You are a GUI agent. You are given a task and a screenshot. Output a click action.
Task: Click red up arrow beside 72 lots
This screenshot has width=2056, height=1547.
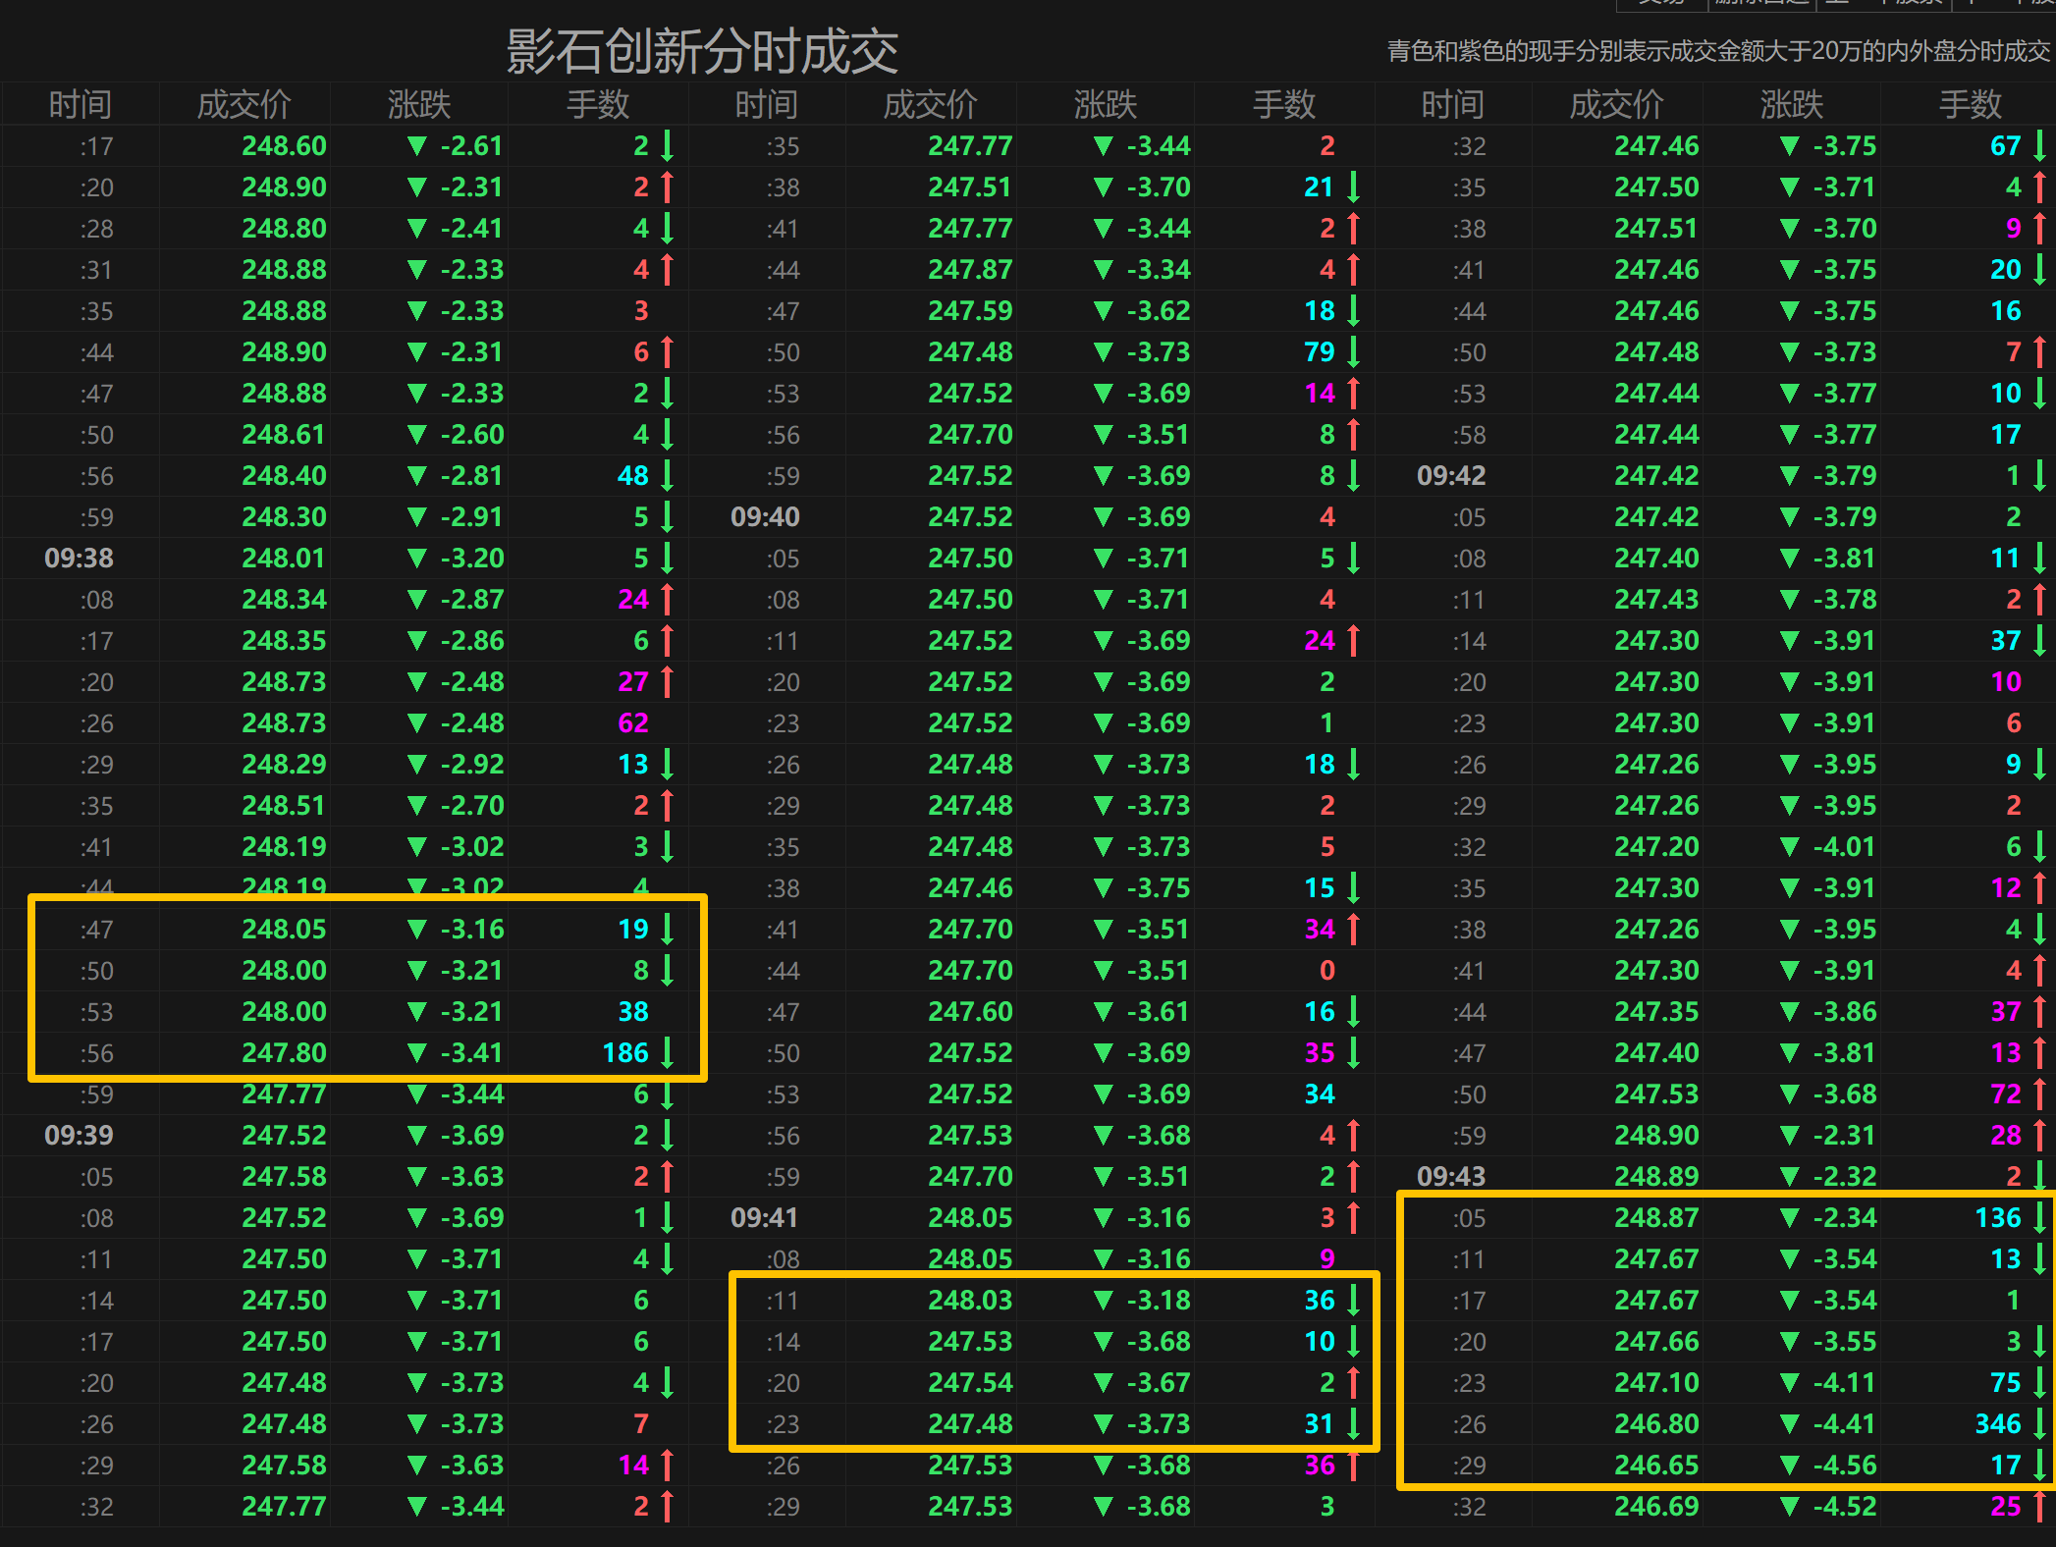pos(2039,1094)
